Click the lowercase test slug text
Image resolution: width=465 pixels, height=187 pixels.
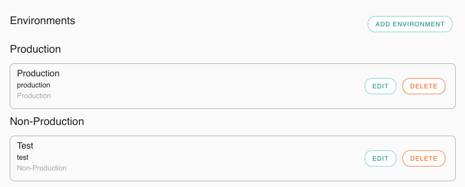(x=23, y=157)
